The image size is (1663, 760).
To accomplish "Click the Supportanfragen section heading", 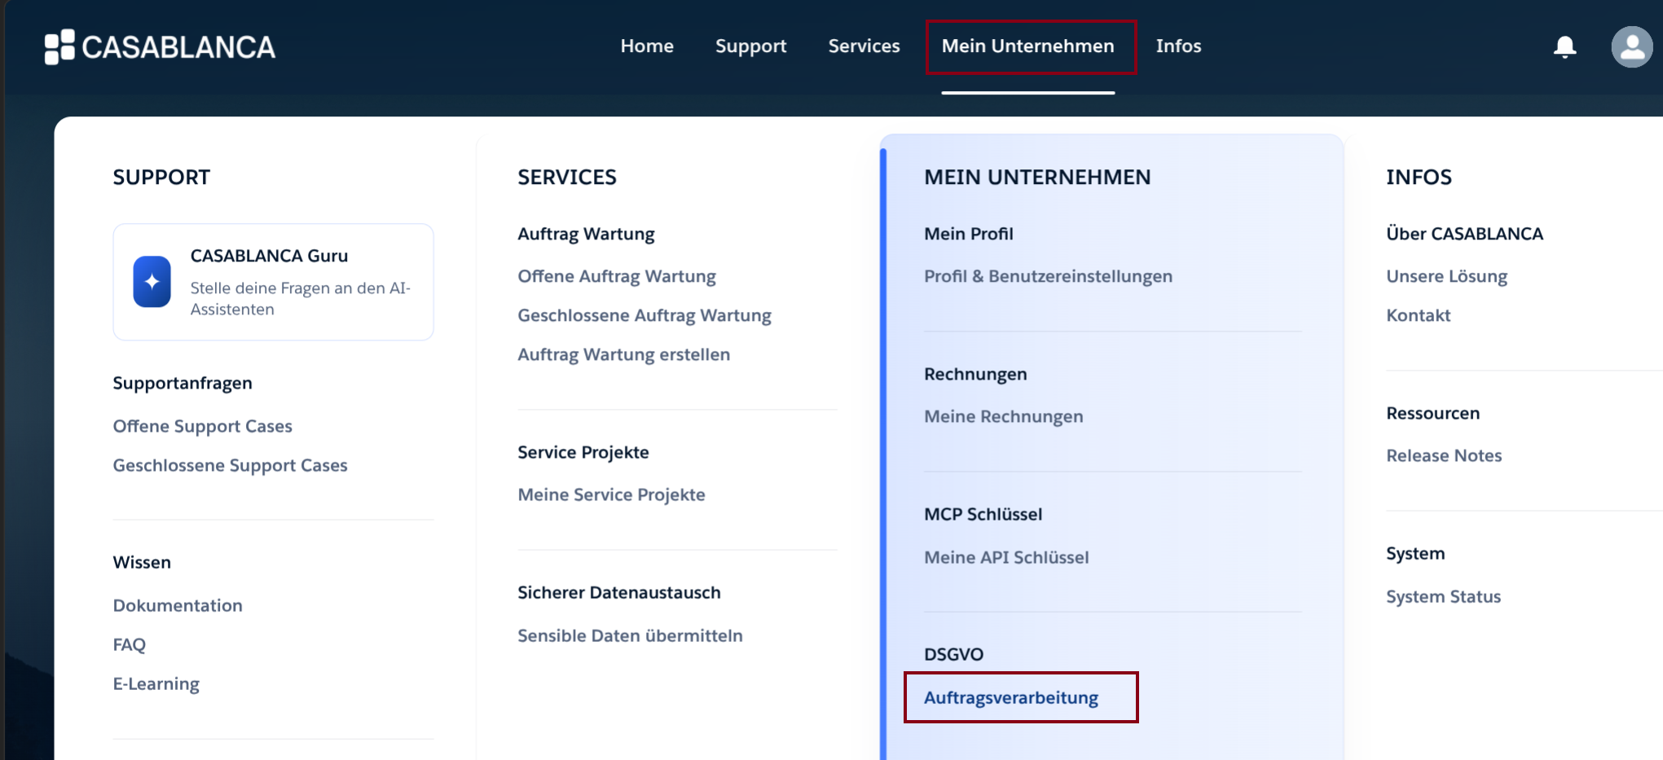I will click(183, 383).
